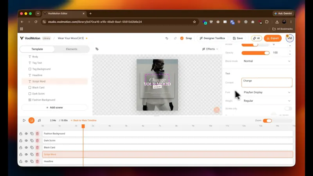This screenshot has width=313, height=176.
Task: Select the Dark Scrim layer in list
Action: tap(54, 94)
